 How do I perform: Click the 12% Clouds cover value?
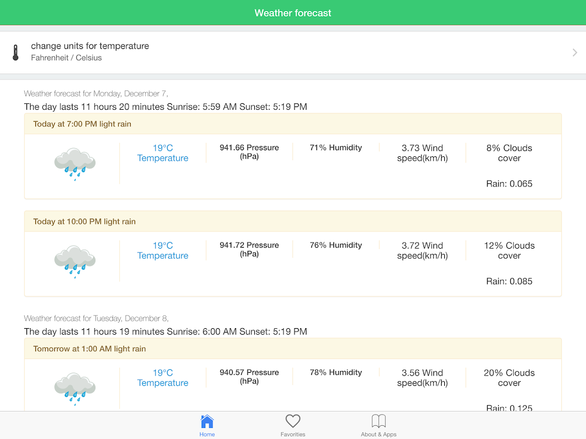coord(509,251)
